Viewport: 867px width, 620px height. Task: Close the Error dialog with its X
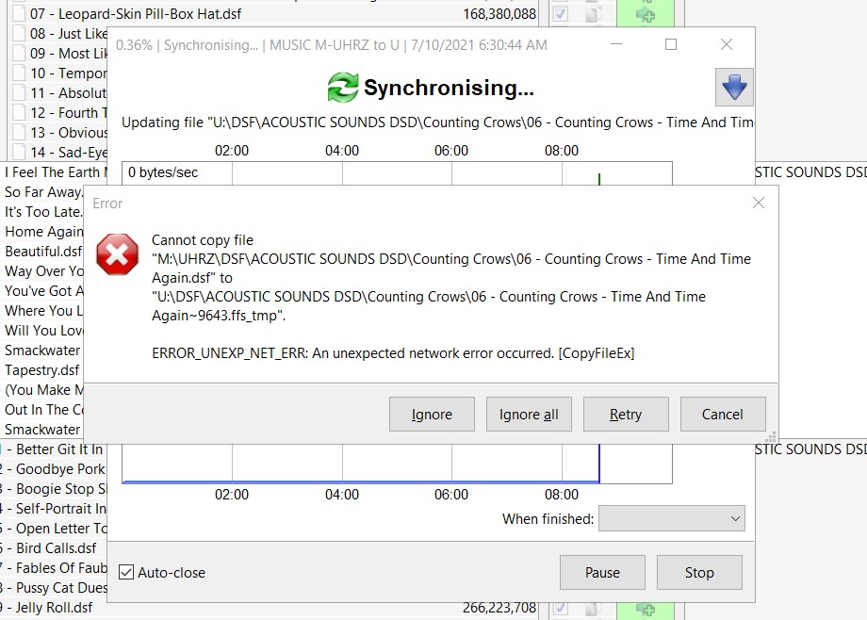pos(758,203)
